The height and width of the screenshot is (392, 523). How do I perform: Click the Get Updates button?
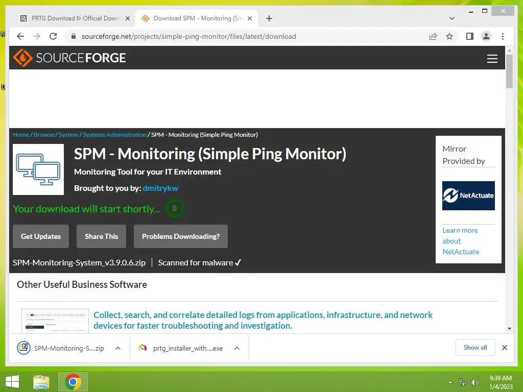click(41, 236)
